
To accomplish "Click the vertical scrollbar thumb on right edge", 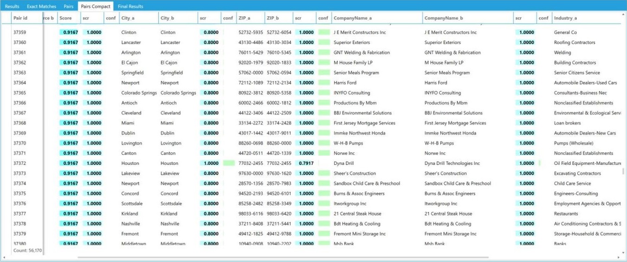I will tap(624, 171).
